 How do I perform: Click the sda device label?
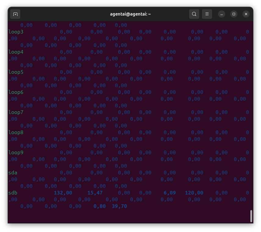click(x=13, y=173)
